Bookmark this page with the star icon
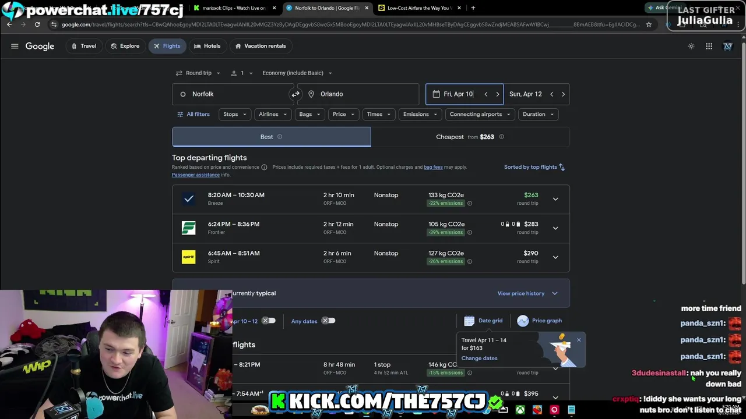746x419 pixels. click(x=649, y=24)
